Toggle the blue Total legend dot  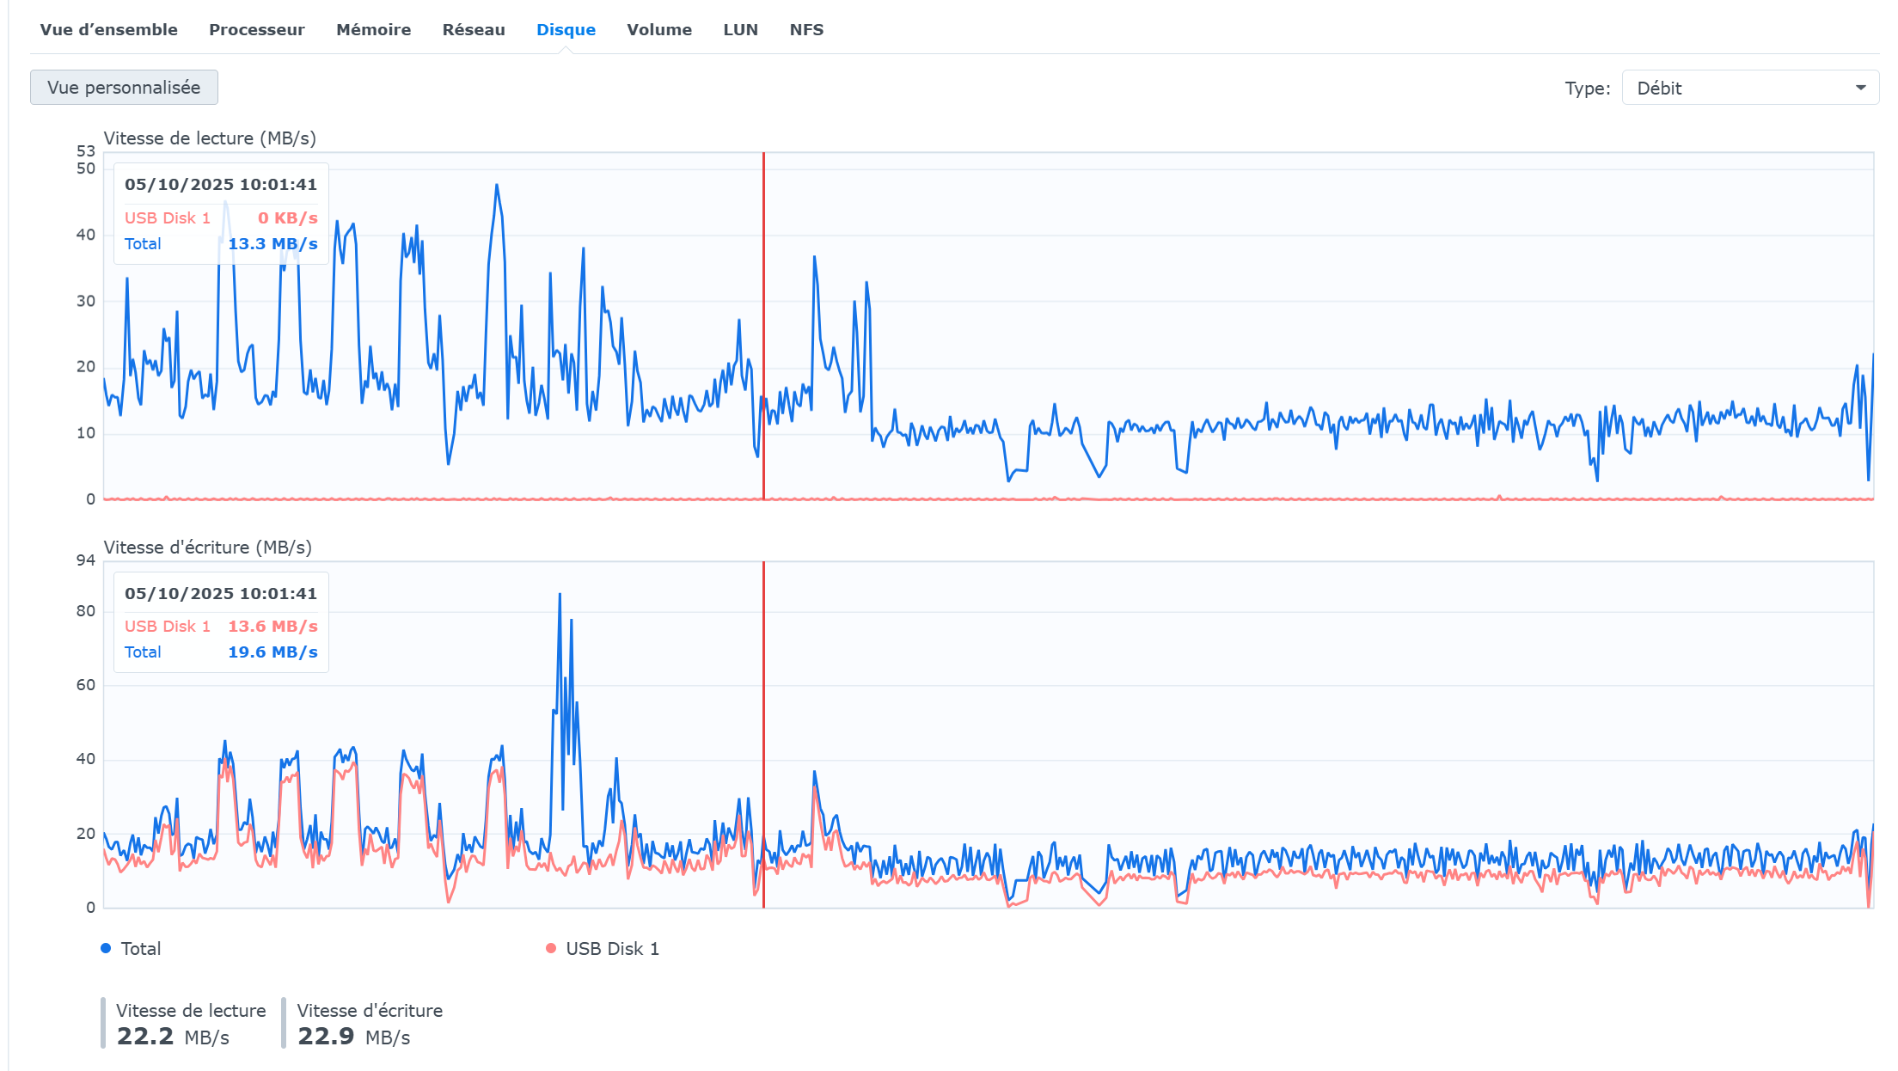(x=106, y=948)
